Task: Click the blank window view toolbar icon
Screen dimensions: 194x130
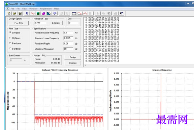Action: click(74, 13)
